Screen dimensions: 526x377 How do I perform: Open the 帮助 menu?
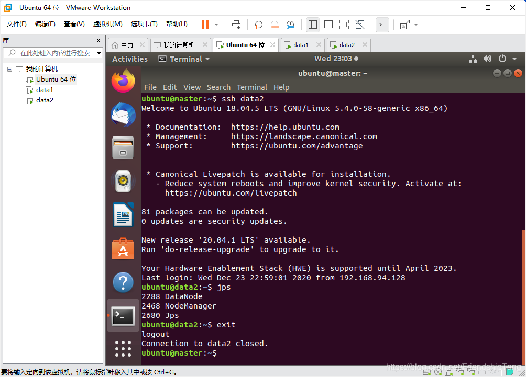click(x=177, y=24)
